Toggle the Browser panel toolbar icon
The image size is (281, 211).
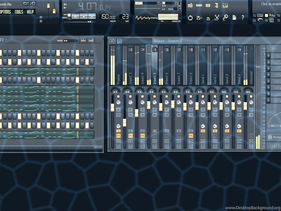click(x=217, y=6)
